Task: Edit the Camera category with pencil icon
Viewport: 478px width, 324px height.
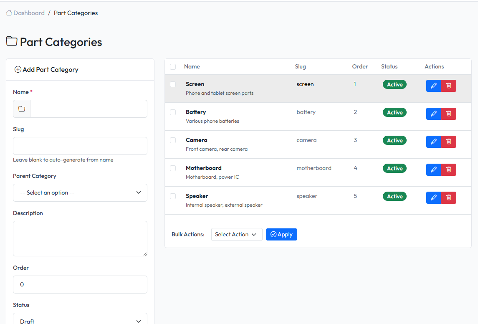Action: point(433,141)
